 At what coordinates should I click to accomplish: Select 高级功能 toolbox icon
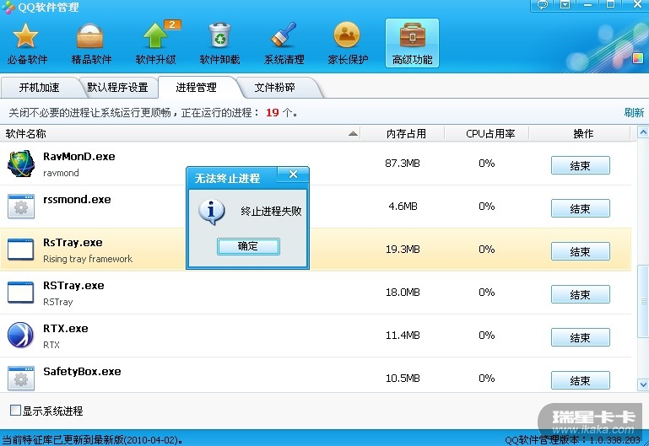(x=412, y=43)
